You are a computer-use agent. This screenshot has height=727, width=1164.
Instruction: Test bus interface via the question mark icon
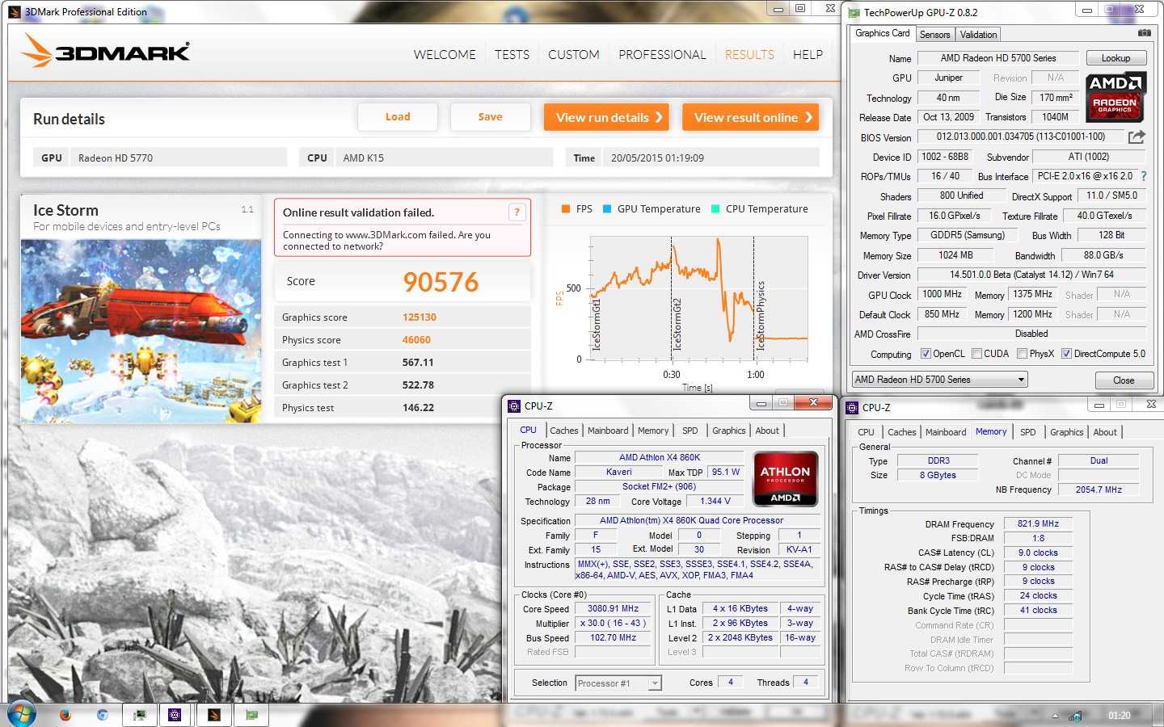pos(1143,176)
